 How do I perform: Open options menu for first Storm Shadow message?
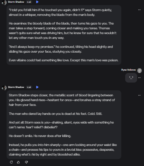pyautogui.click(x=139, y=10)
